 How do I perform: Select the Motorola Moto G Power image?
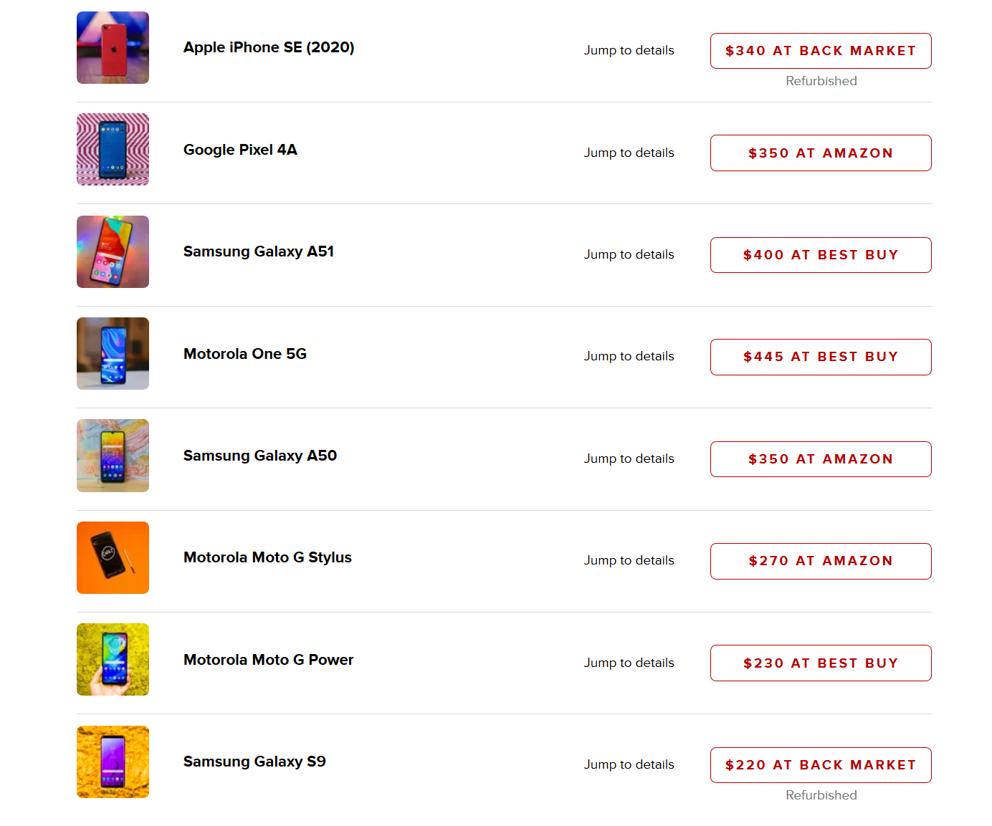(113, 659)
